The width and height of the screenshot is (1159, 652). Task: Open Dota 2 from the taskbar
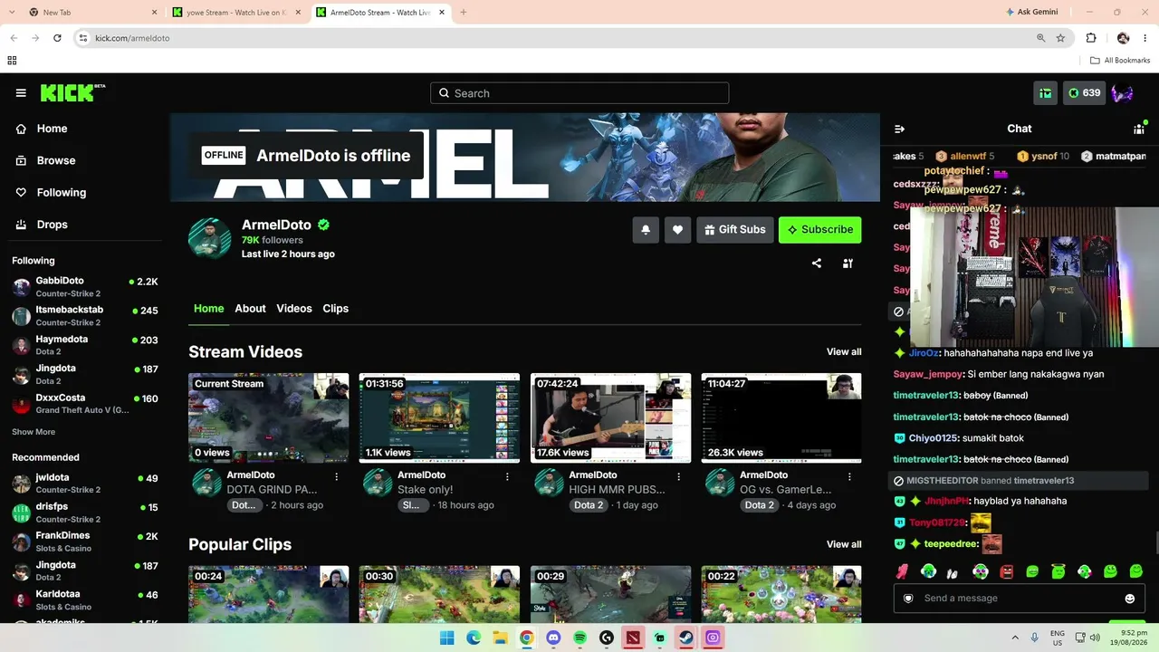(633, 638)
